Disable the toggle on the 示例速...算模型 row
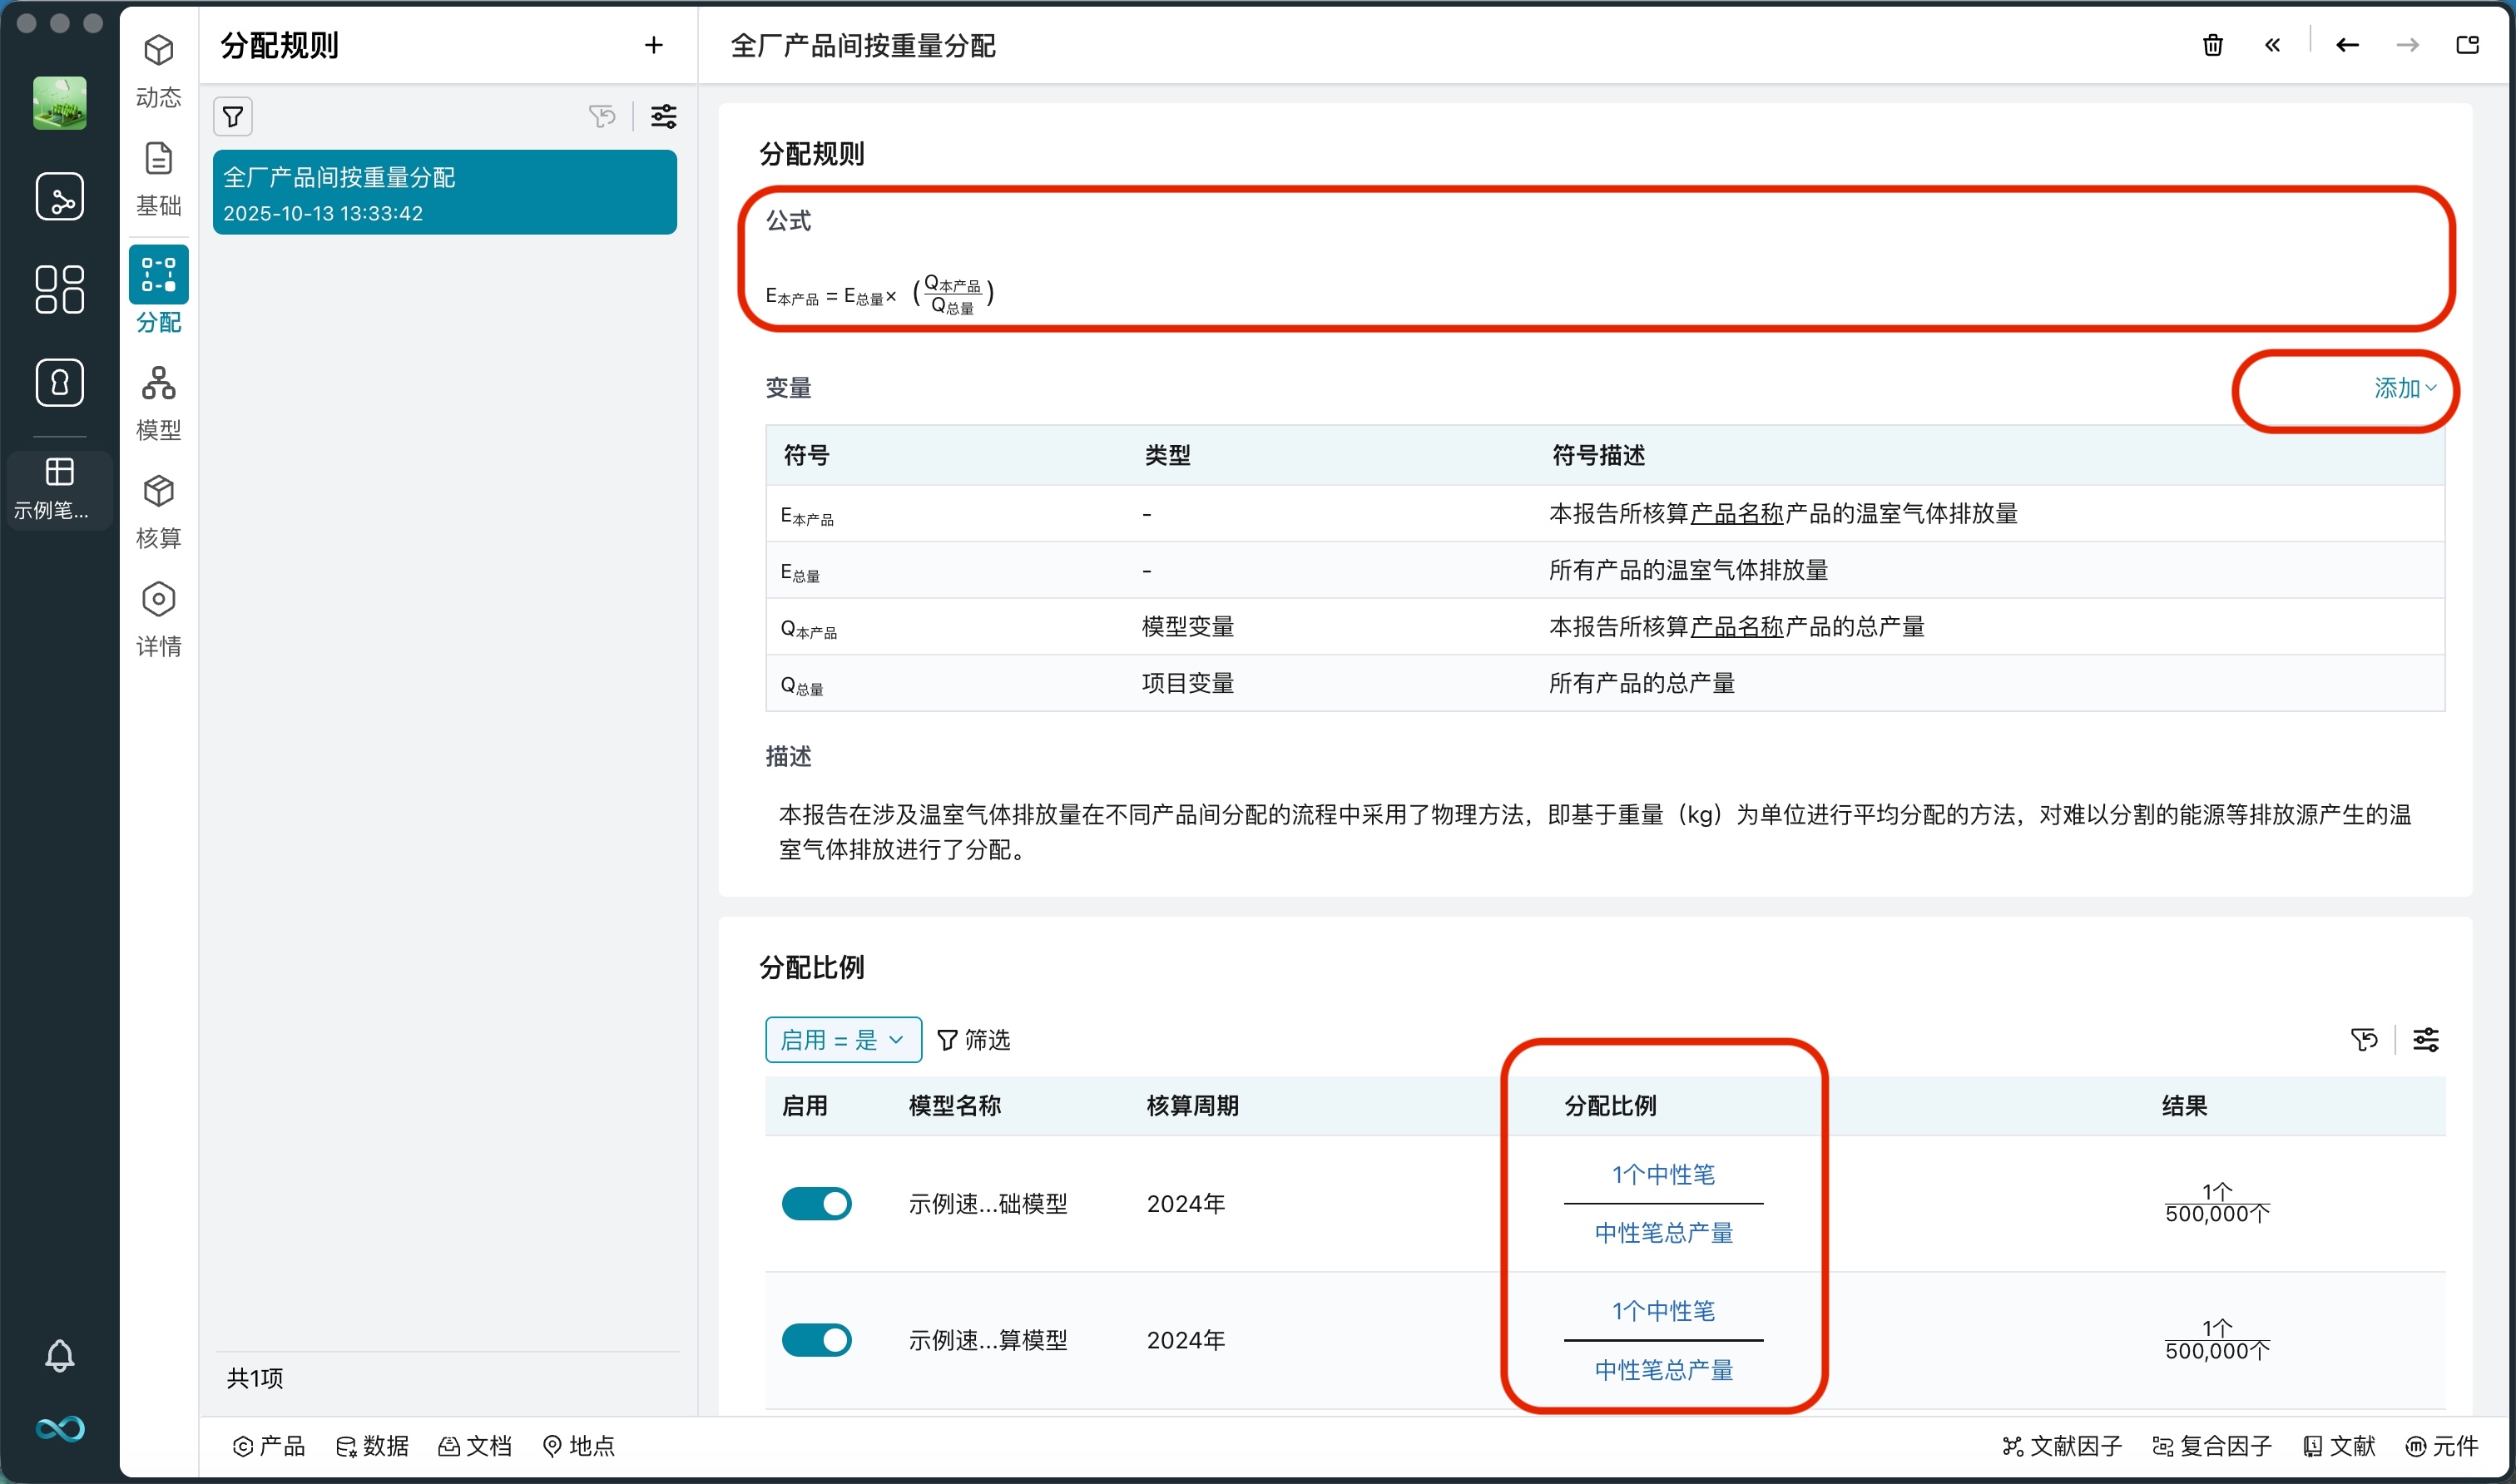 click(x=817, y=1339)
